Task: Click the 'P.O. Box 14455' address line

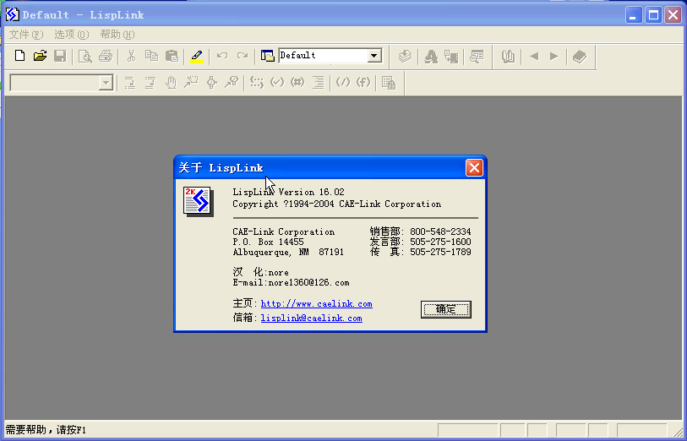Action: point(268,242)
